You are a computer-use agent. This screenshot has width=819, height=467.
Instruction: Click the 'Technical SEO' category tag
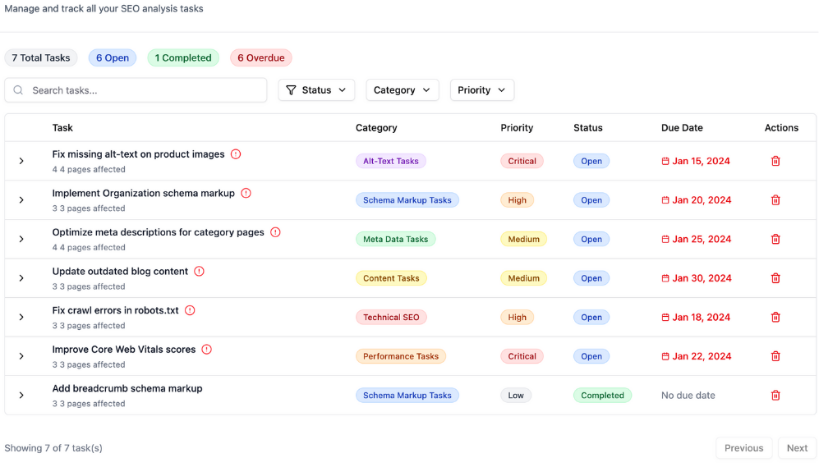(x=391, y=318)
